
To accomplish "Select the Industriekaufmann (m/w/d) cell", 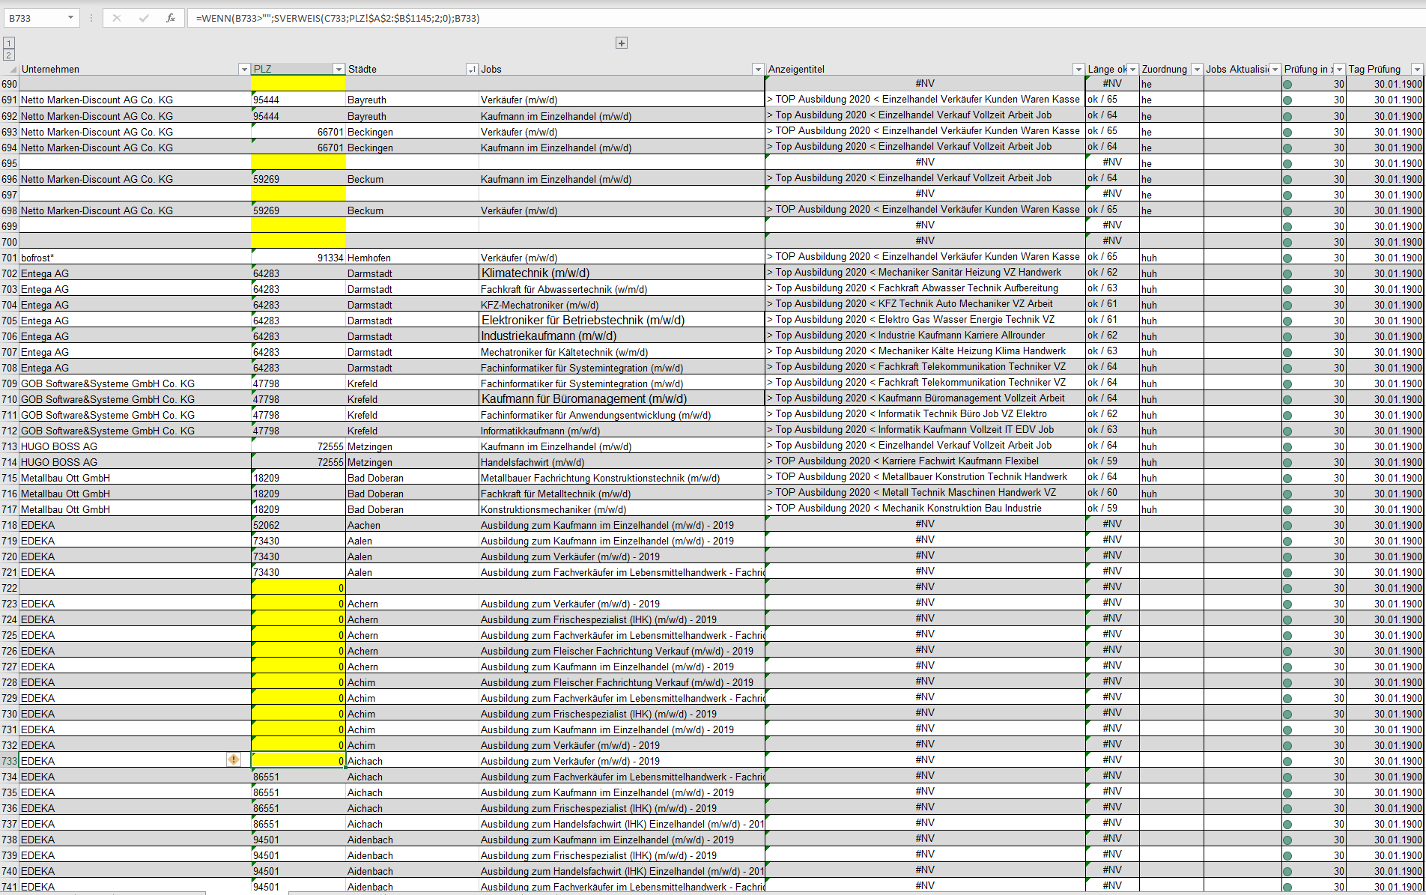I will pos(622,336).
